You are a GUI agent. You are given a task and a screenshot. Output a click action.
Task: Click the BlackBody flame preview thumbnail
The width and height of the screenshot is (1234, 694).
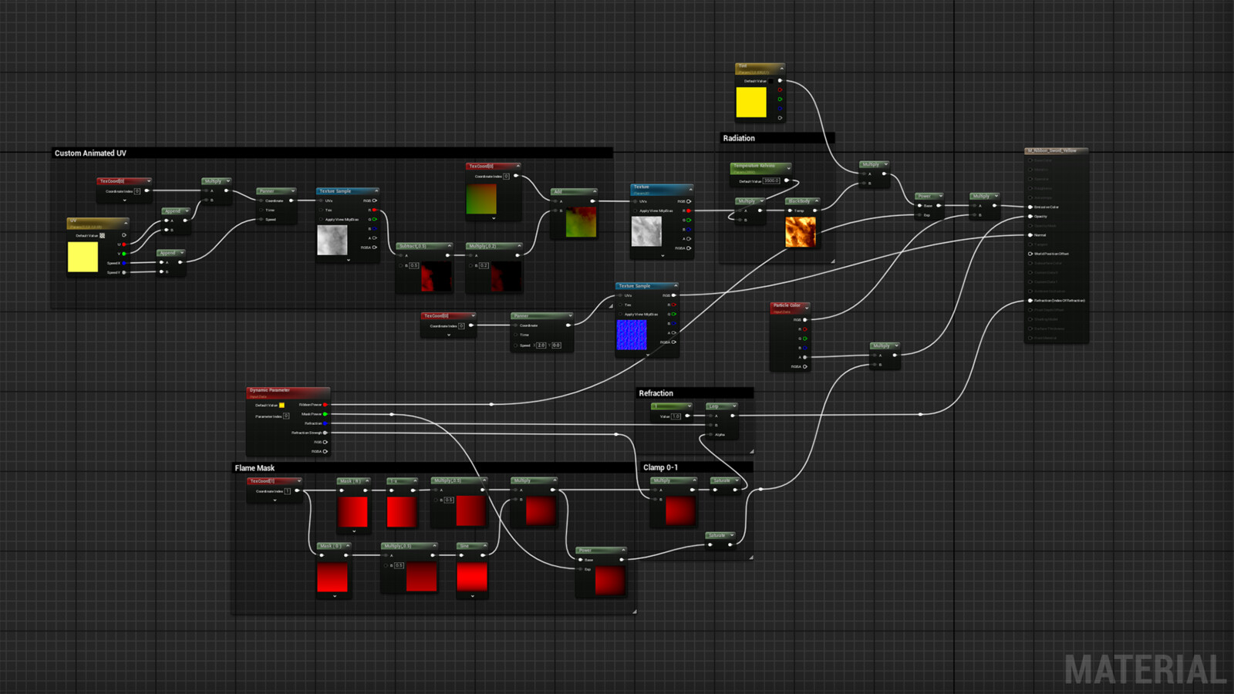coord(801,231)
